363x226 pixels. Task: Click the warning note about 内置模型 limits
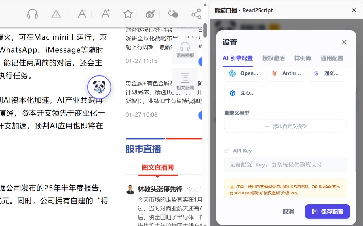pyautogui.click(x=286, y=188)
